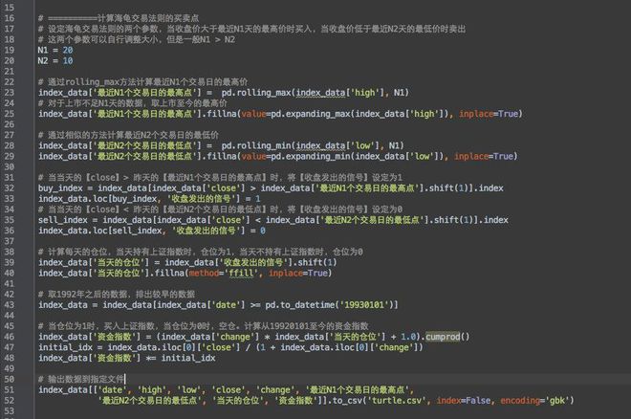Click the comment 输出数据到指定文件 on line 50
The height and width of the screenshot is (419, 631).
coord(81,379)
